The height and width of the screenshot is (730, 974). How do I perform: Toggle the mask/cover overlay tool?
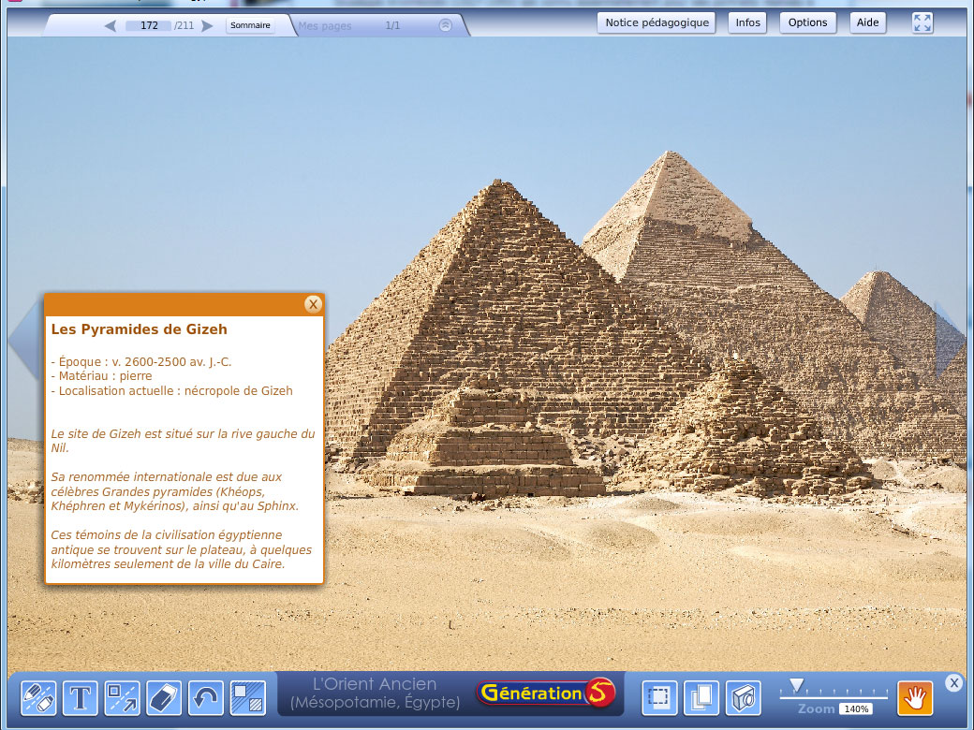pyautogui.click(x=247, y=698)
